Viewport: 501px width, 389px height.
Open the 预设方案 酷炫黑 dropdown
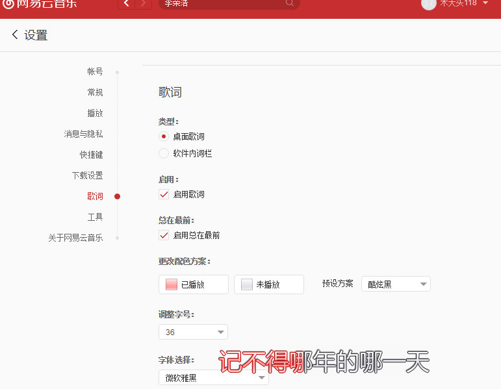396,284
